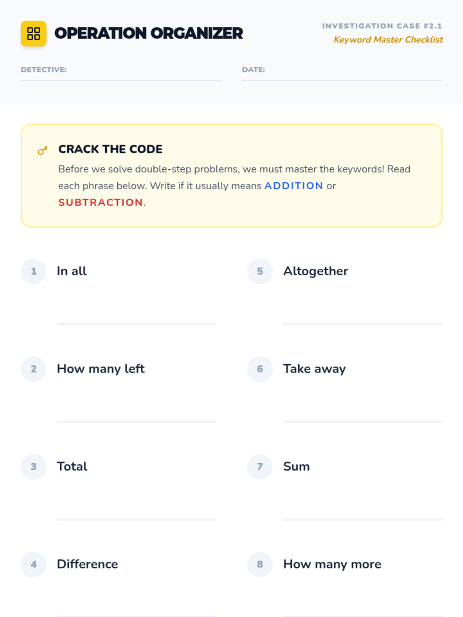Select the number 7 circle badge
The image size is (463, 617).
point(260,467)
